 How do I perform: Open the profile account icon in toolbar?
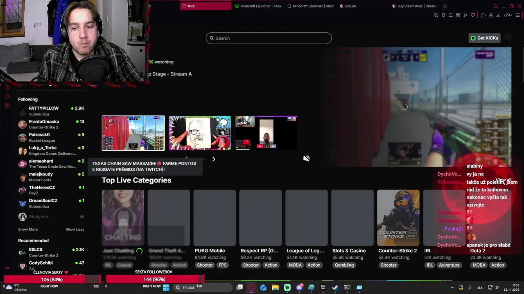[491, 15]
